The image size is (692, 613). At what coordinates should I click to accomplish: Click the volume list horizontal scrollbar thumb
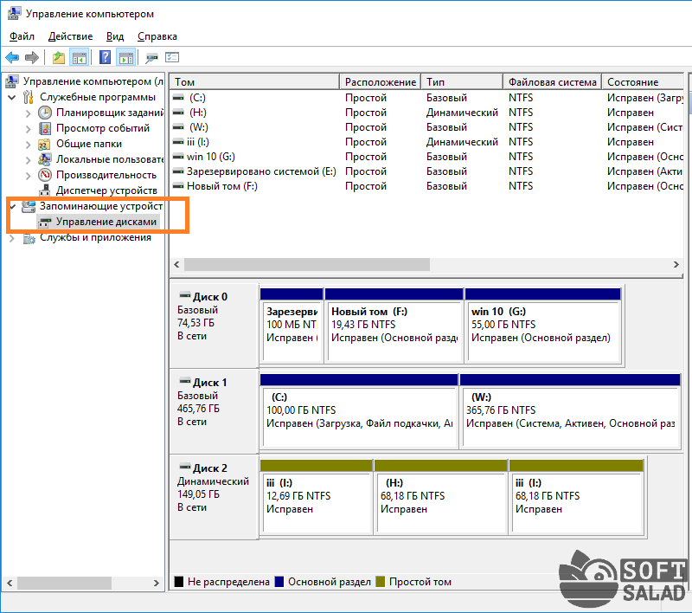[x=307, y=265]
